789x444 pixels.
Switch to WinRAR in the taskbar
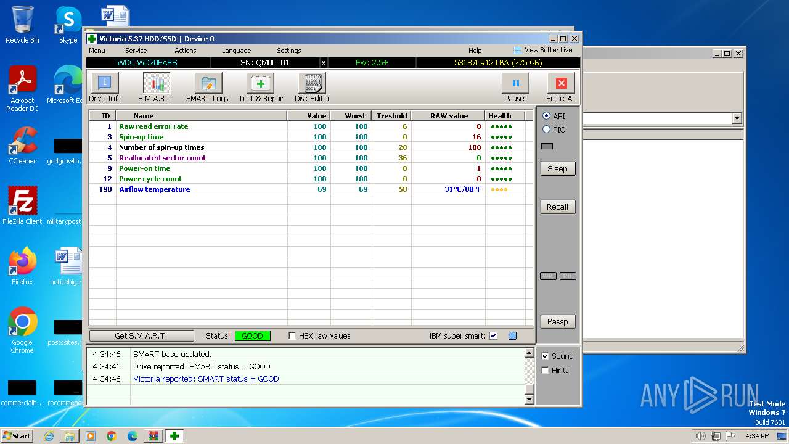[x=153, y=436]
